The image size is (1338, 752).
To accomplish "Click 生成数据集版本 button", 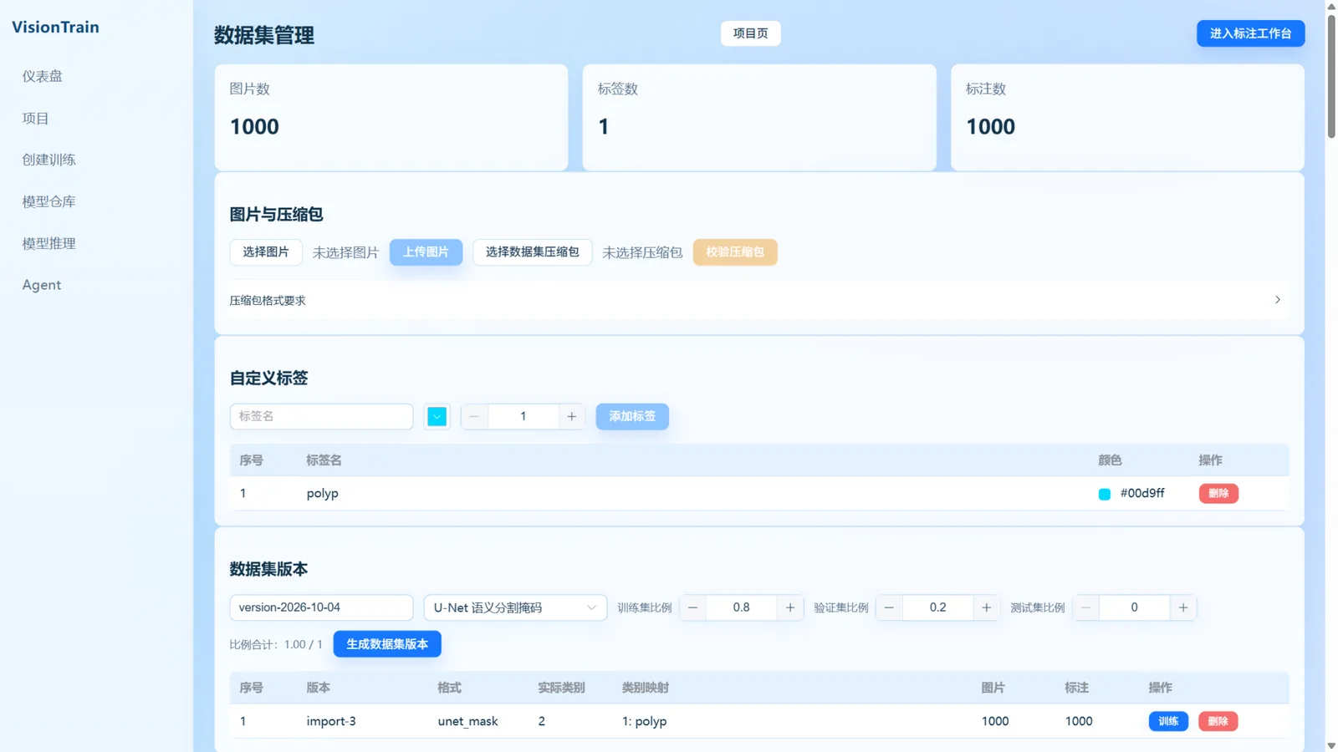I will 387,644.
